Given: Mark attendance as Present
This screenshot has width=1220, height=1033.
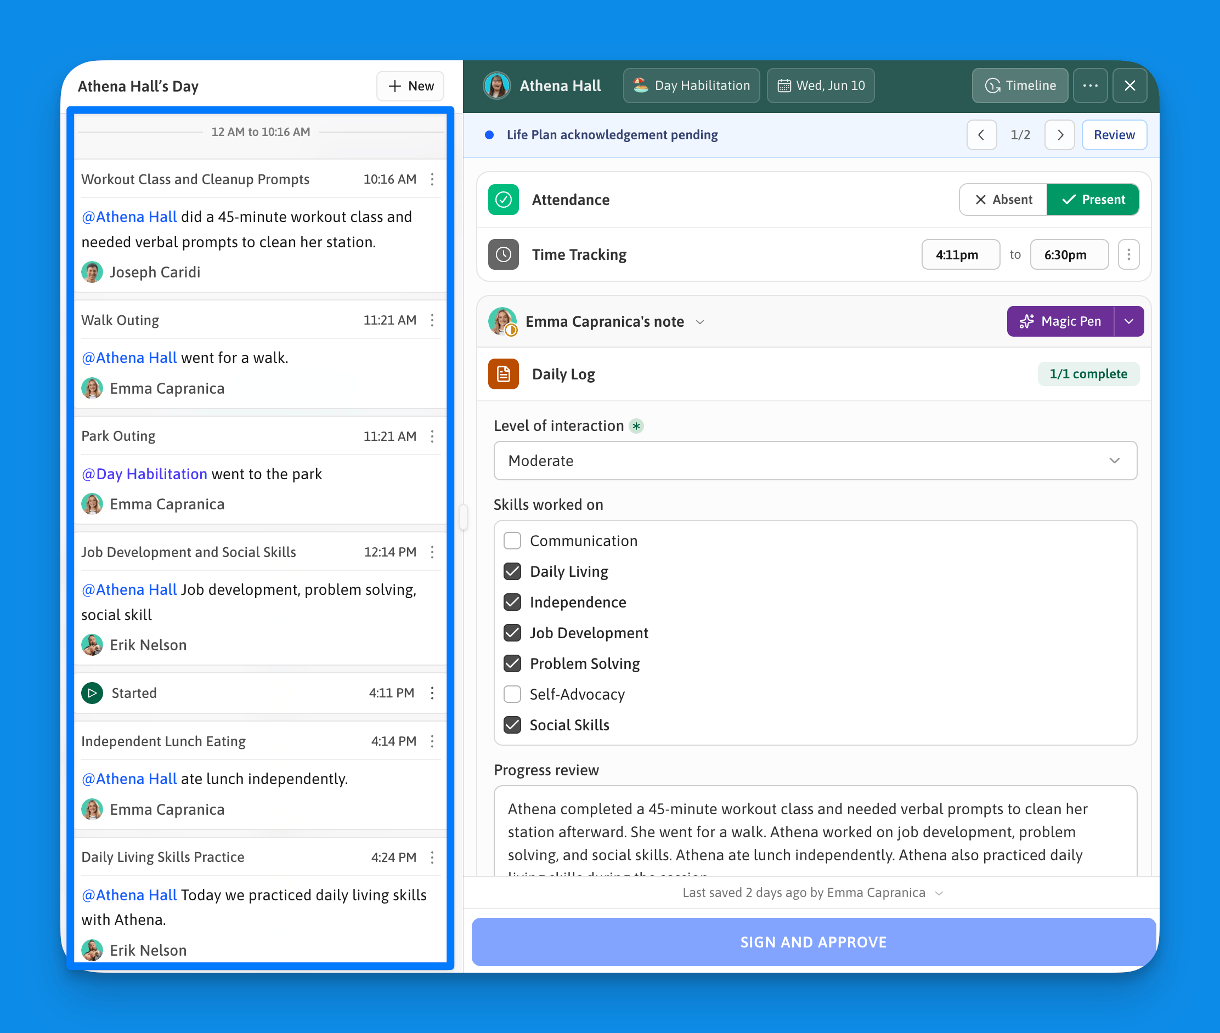Looking at the screenshot, I should (1093, 200).
